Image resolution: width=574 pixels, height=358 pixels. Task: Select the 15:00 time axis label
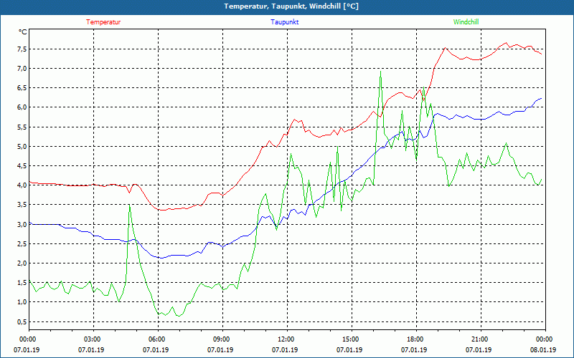(x=350, y=339)
